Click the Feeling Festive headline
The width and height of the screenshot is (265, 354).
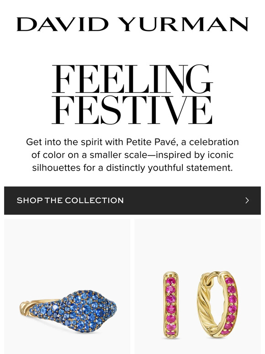pyautogui.click(x=132, y=94)
